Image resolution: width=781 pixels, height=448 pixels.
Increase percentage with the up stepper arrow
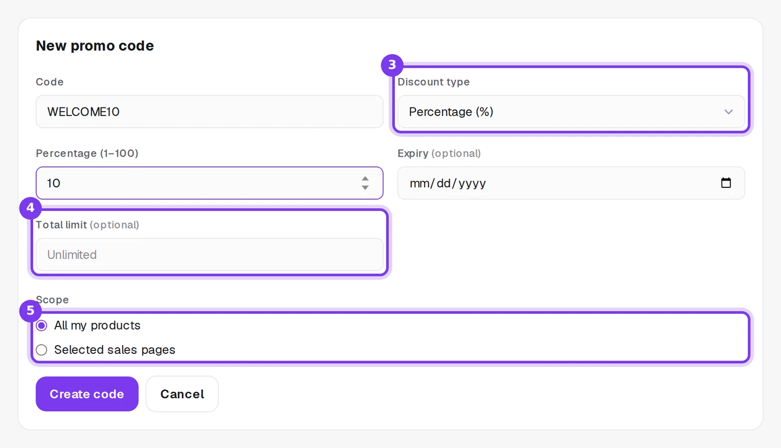point(365,179)
